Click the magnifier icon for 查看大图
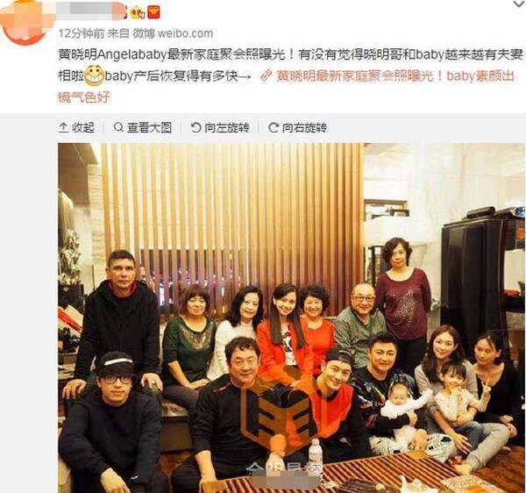The height and width of the screenshot is (493, 526). pyautogui.click(x=118, y=127)
